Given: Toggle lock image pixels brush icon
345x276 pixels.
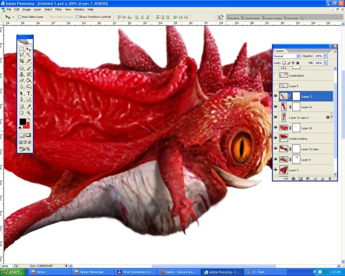Looking at the screenshot, I should tap(289, 63).
